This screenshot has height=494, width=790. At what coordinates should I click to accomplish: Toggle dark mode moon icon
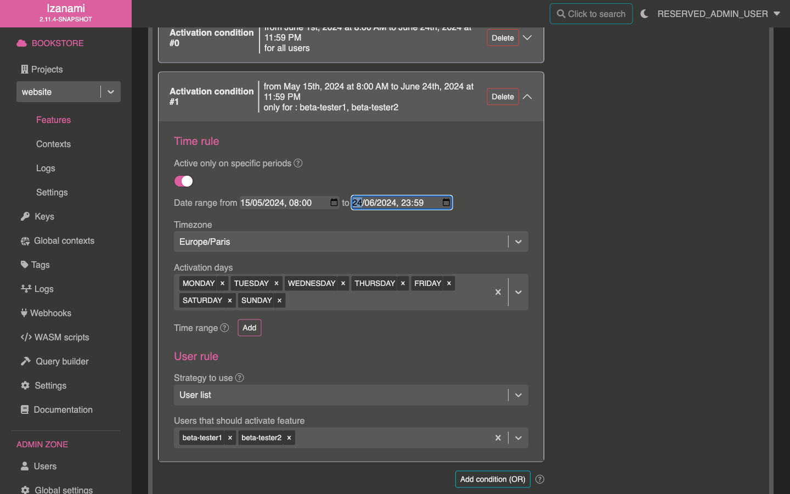pos(644,14)
